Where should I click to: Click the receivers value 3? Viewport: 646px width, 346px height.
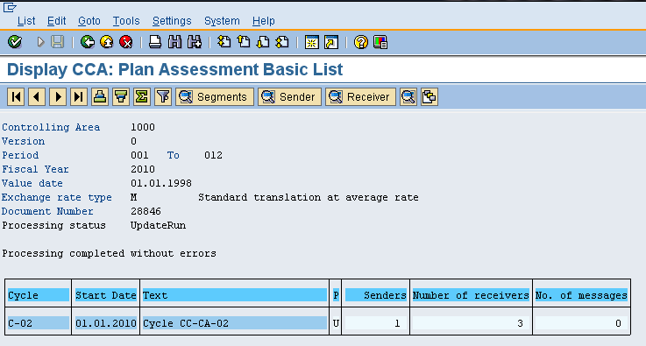coord(471,323)
